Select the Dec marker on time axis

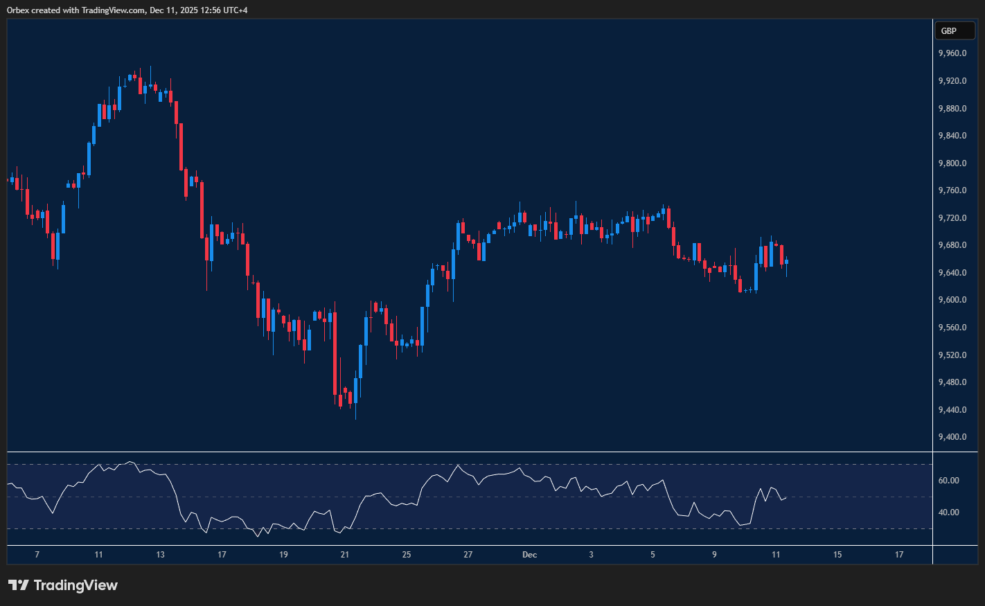pyautogui.click(x=529, y=555)
